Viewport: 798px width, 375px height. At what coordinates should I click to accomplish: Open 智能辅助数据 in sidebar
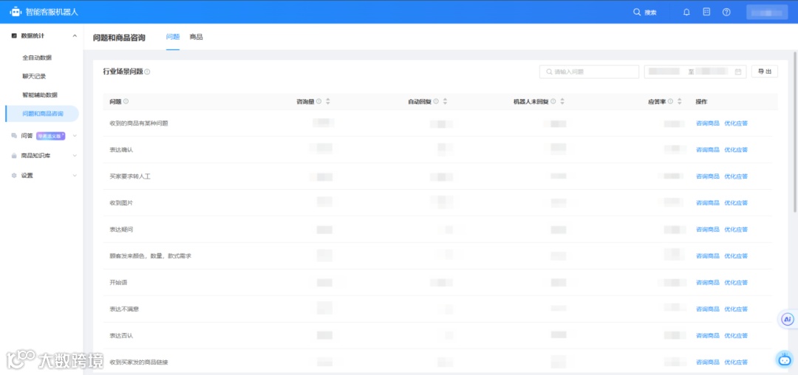click(40, 95)
